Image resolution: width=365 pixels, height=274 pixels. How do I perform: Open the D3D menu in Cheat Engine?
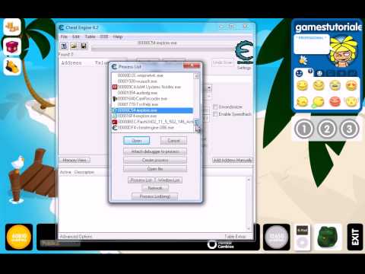tap(104, 37)
